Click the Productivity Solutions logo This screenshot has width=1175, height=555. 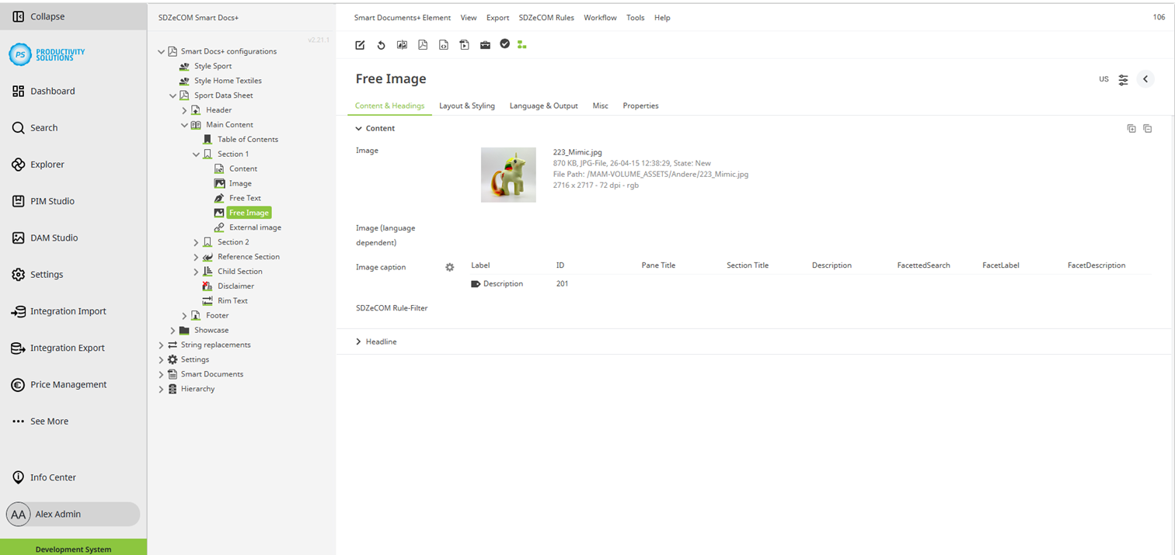pyautogui.click(x=47, y=54)
